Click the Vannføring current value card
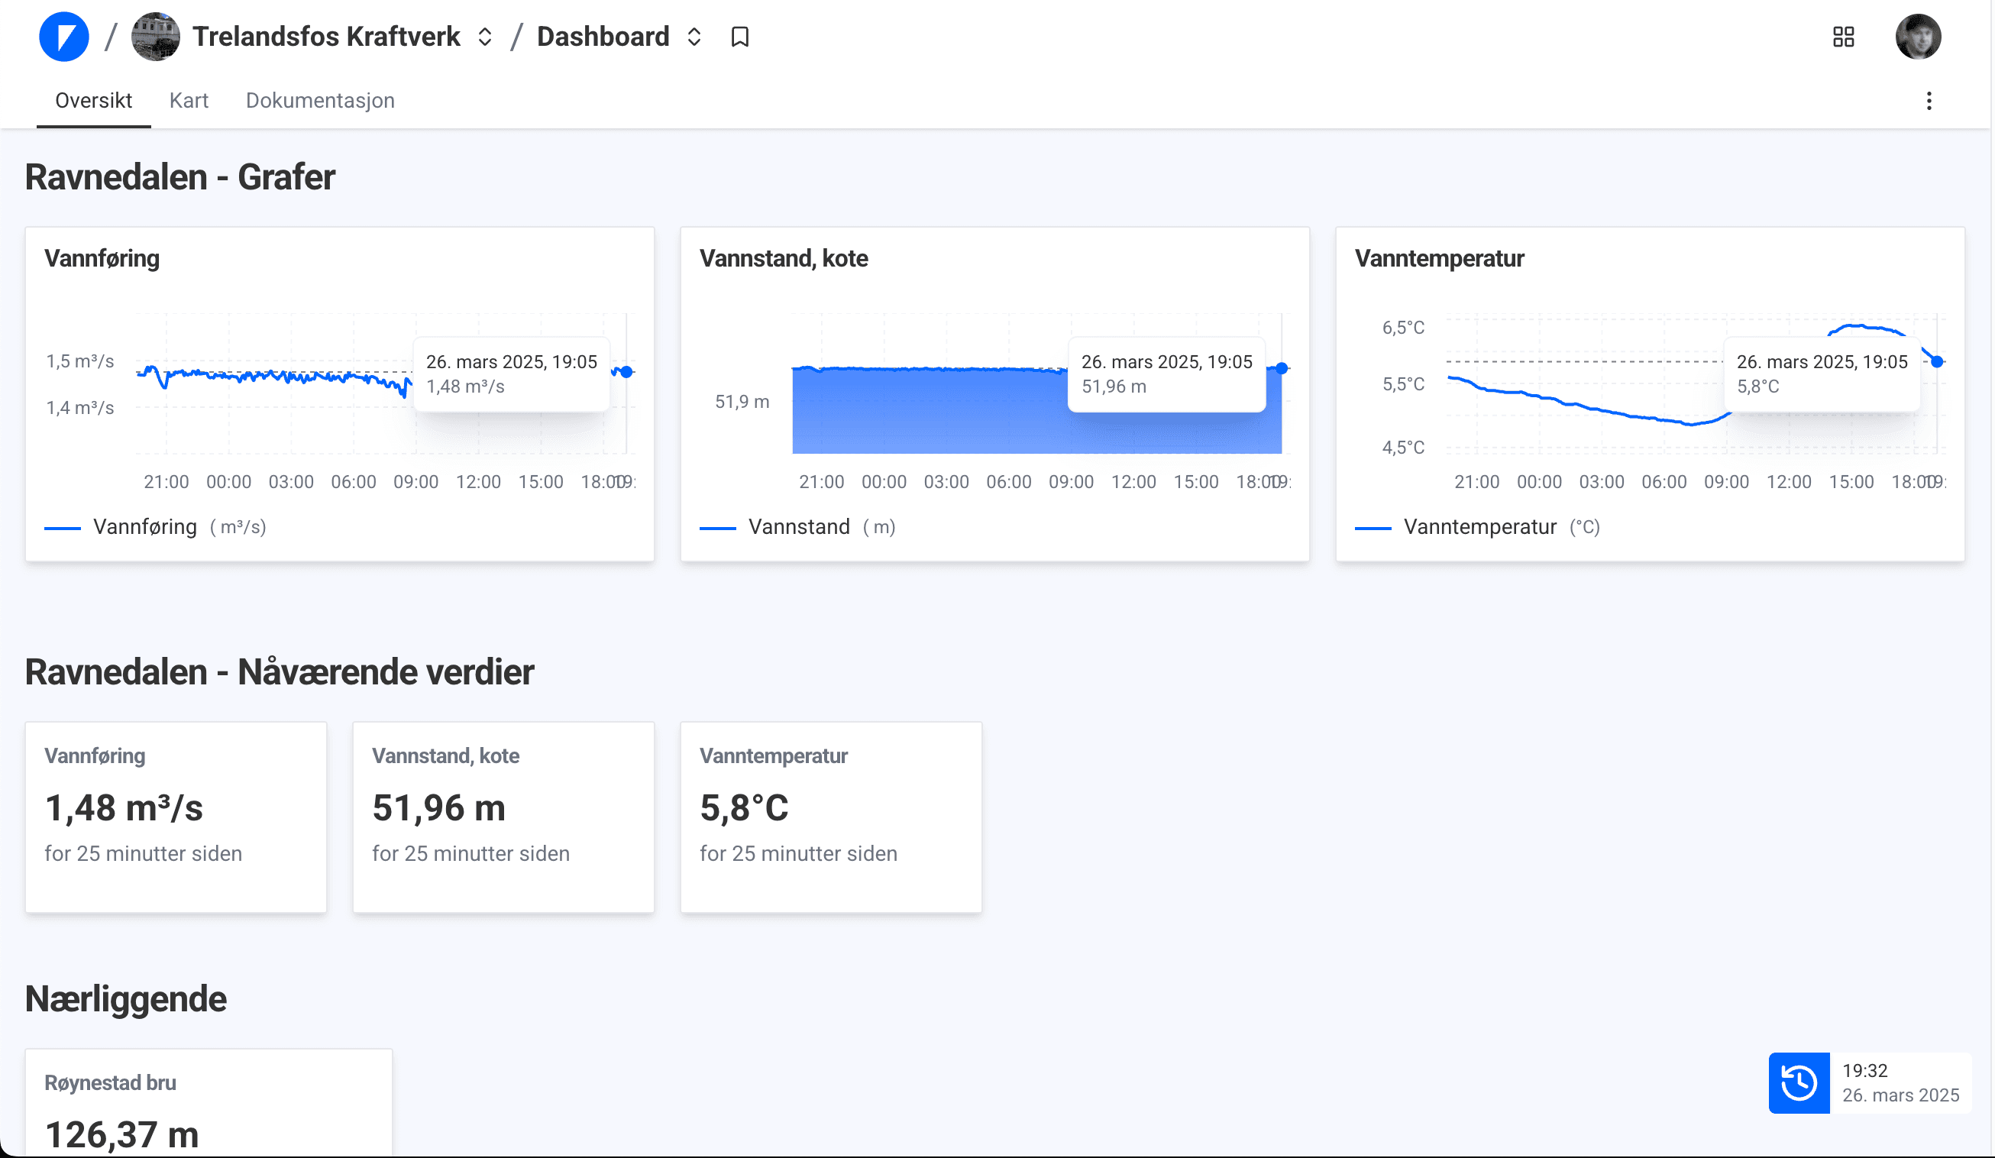 (x=176, y=816)
